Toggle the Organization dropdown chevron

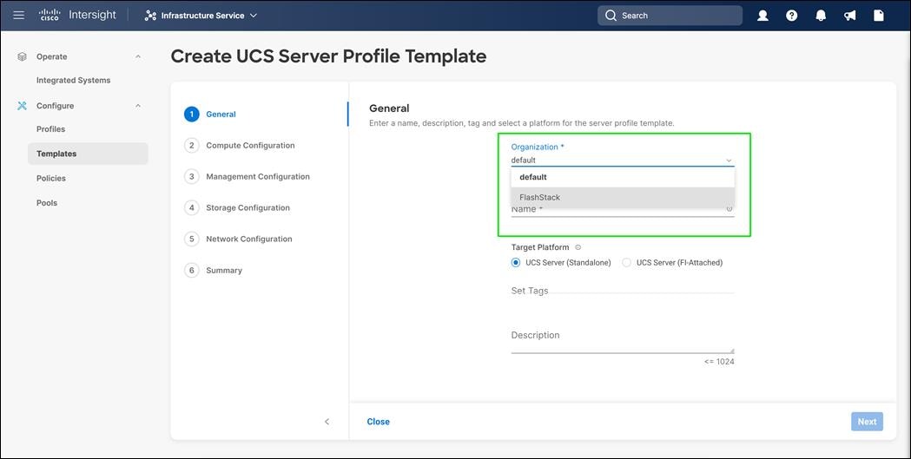tap(729, 161)
